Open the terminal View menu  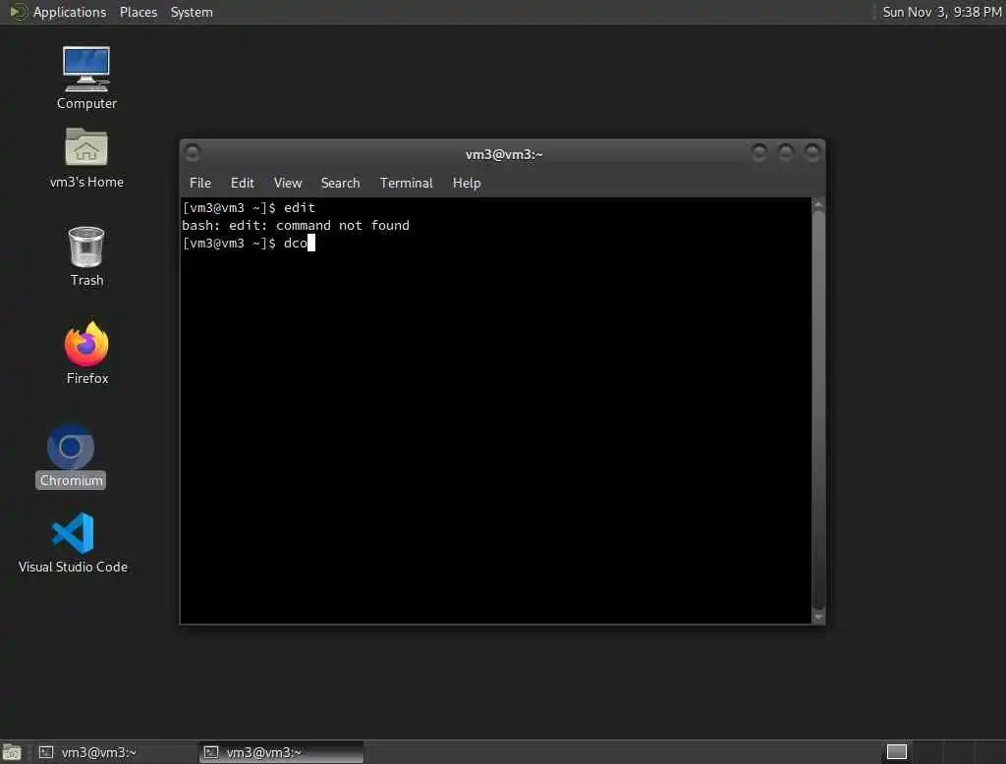(x=288, y=183)
